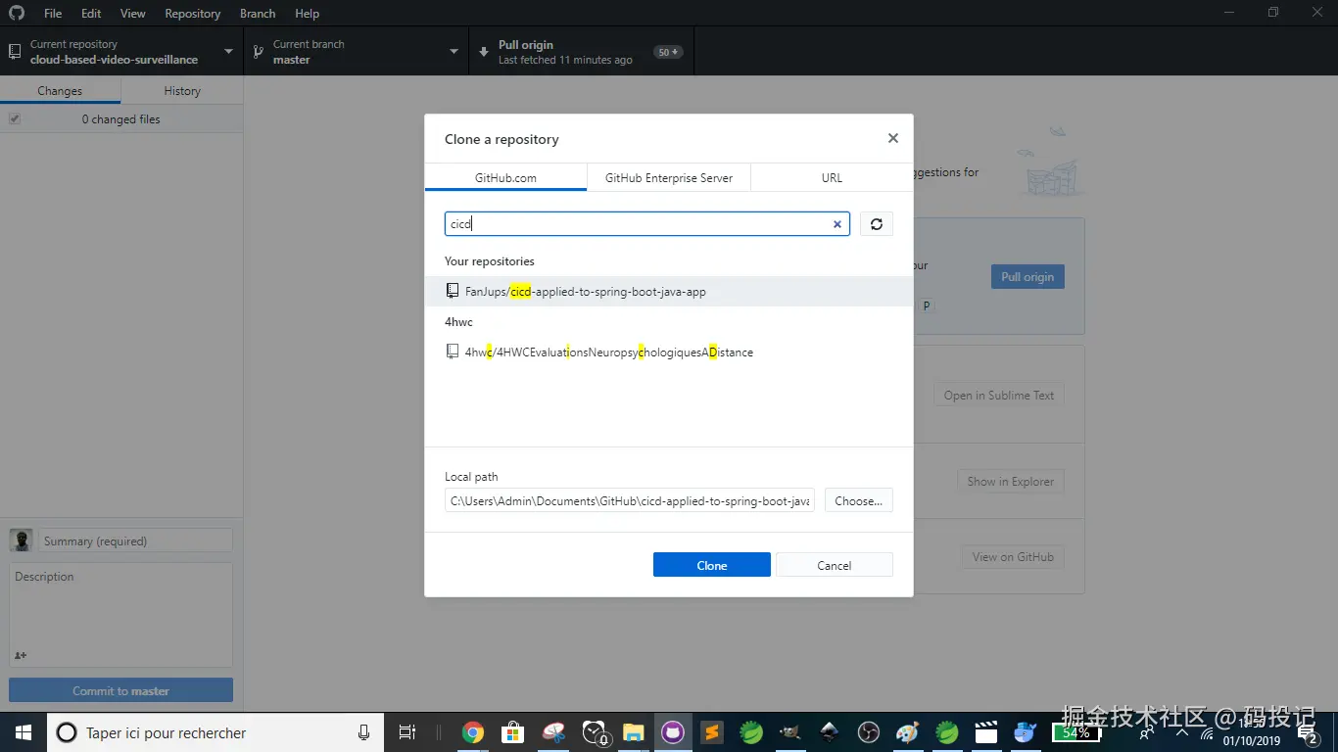This screenshot has width=1338, height=752.
Task: Click the committer avatar next to Summary
Action: pos(21,540)
